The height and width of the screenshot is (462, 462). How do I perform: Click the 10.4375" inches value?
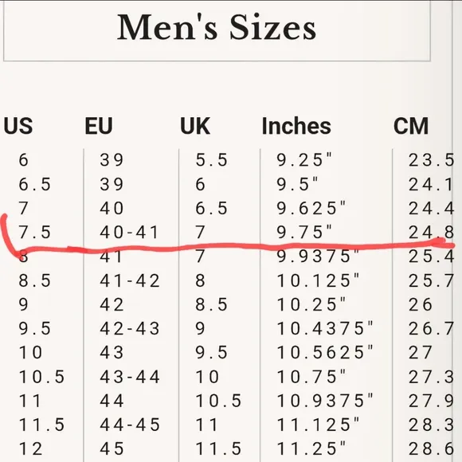click(x=325, y=328)
